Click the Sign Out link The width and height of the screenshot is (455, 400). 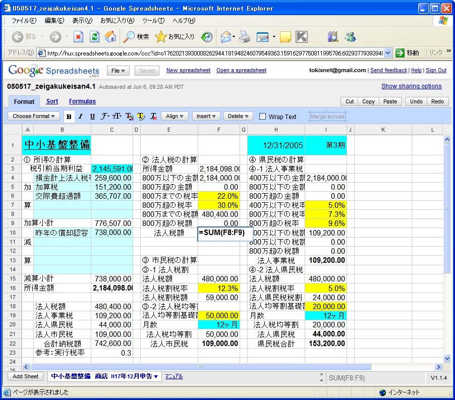click(x=436, y=70)
